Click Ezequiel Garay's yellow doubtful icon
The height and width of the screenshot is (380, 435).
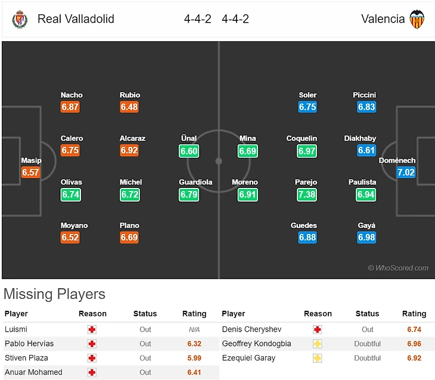tap(318, 358)
